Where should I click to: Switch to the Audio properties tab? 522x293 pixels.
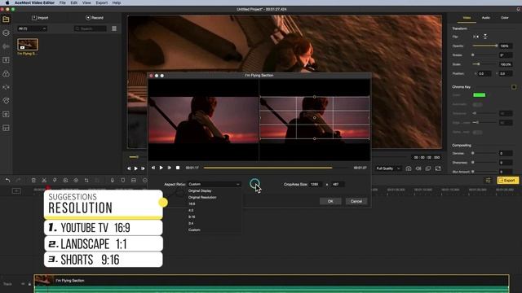click(x=486, y=18)
